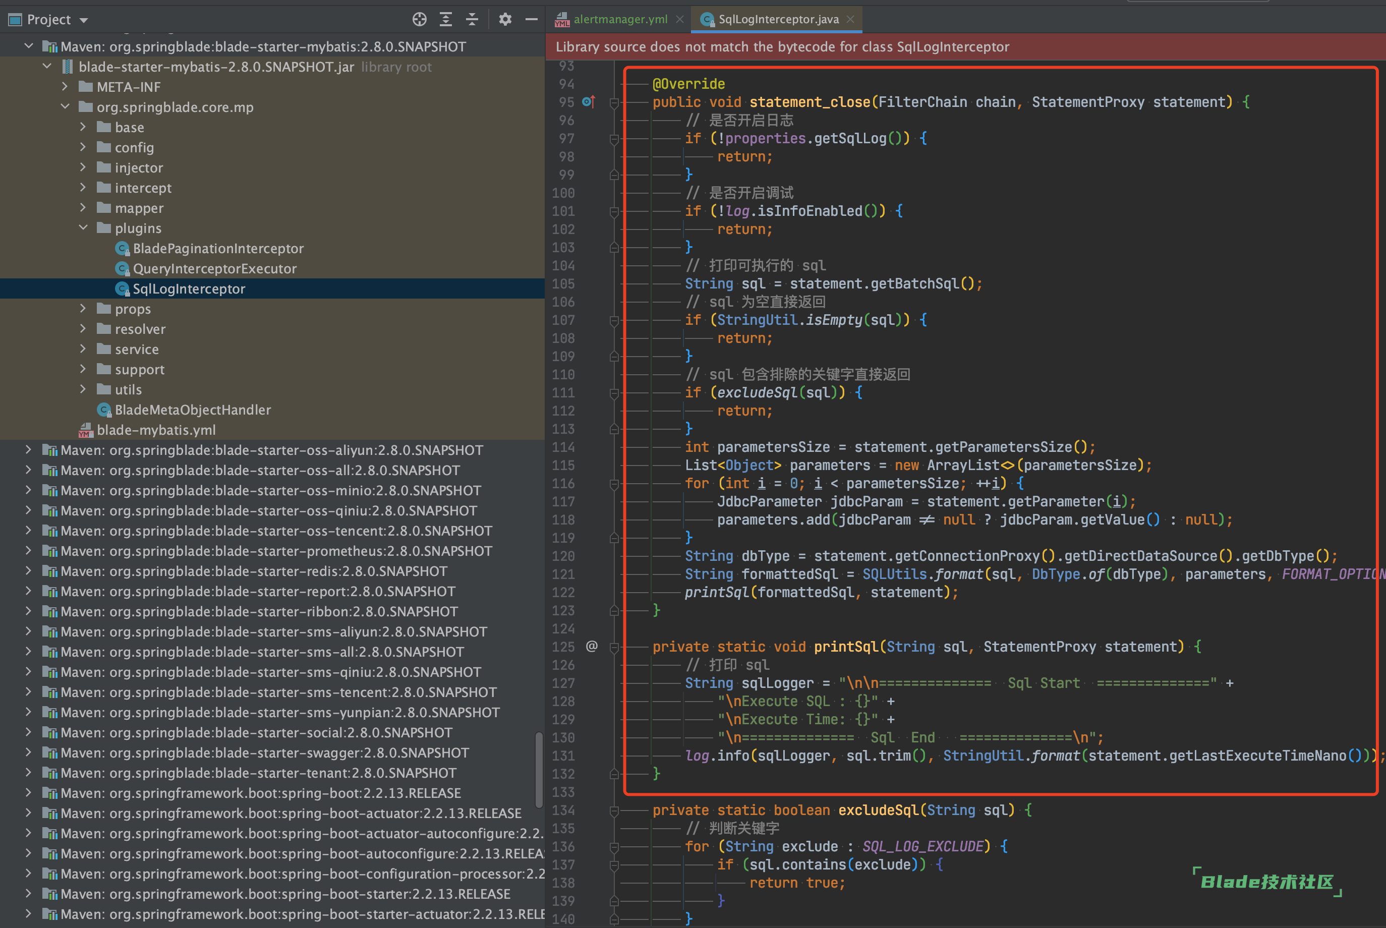
Task: Select the spring-boot-starter:2.2.13.RELEASE library row
Action: 272,894
